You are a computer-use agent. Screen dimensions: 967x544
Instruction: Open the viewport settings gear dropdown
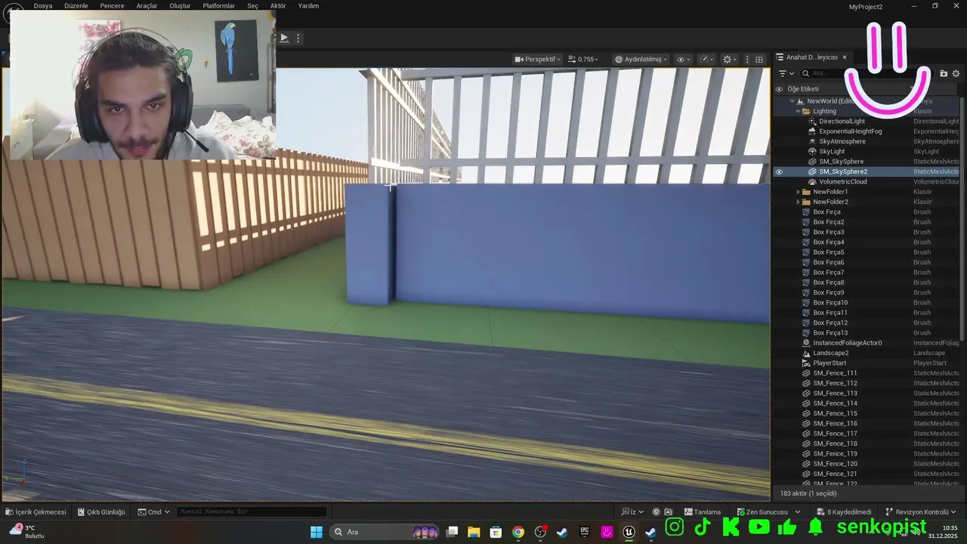[730, 59]
